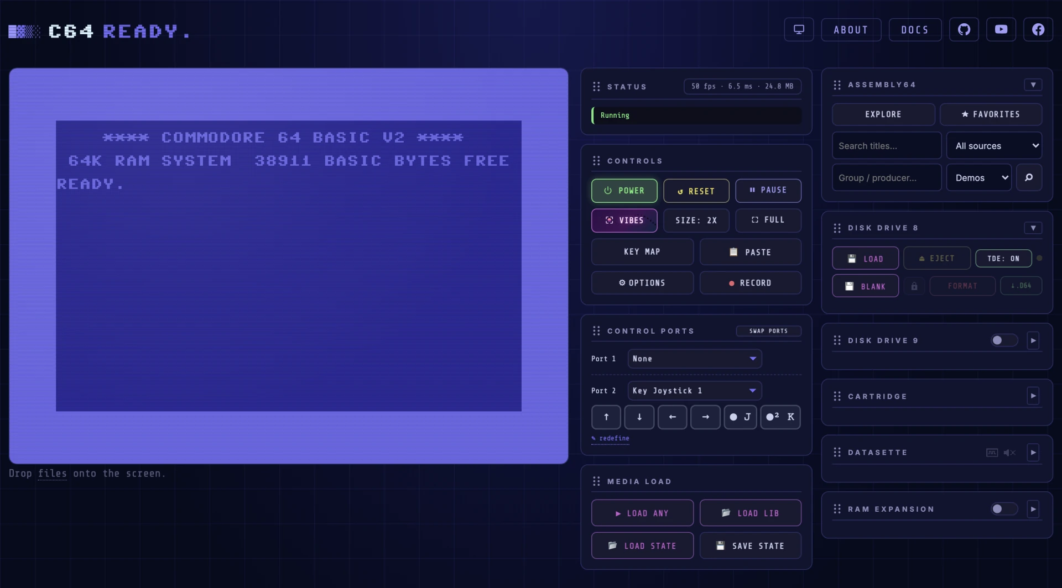This screenshot has height=588, width=1062.
Task: Expand the Cartridge panel
Action: tap(1033, 396)
